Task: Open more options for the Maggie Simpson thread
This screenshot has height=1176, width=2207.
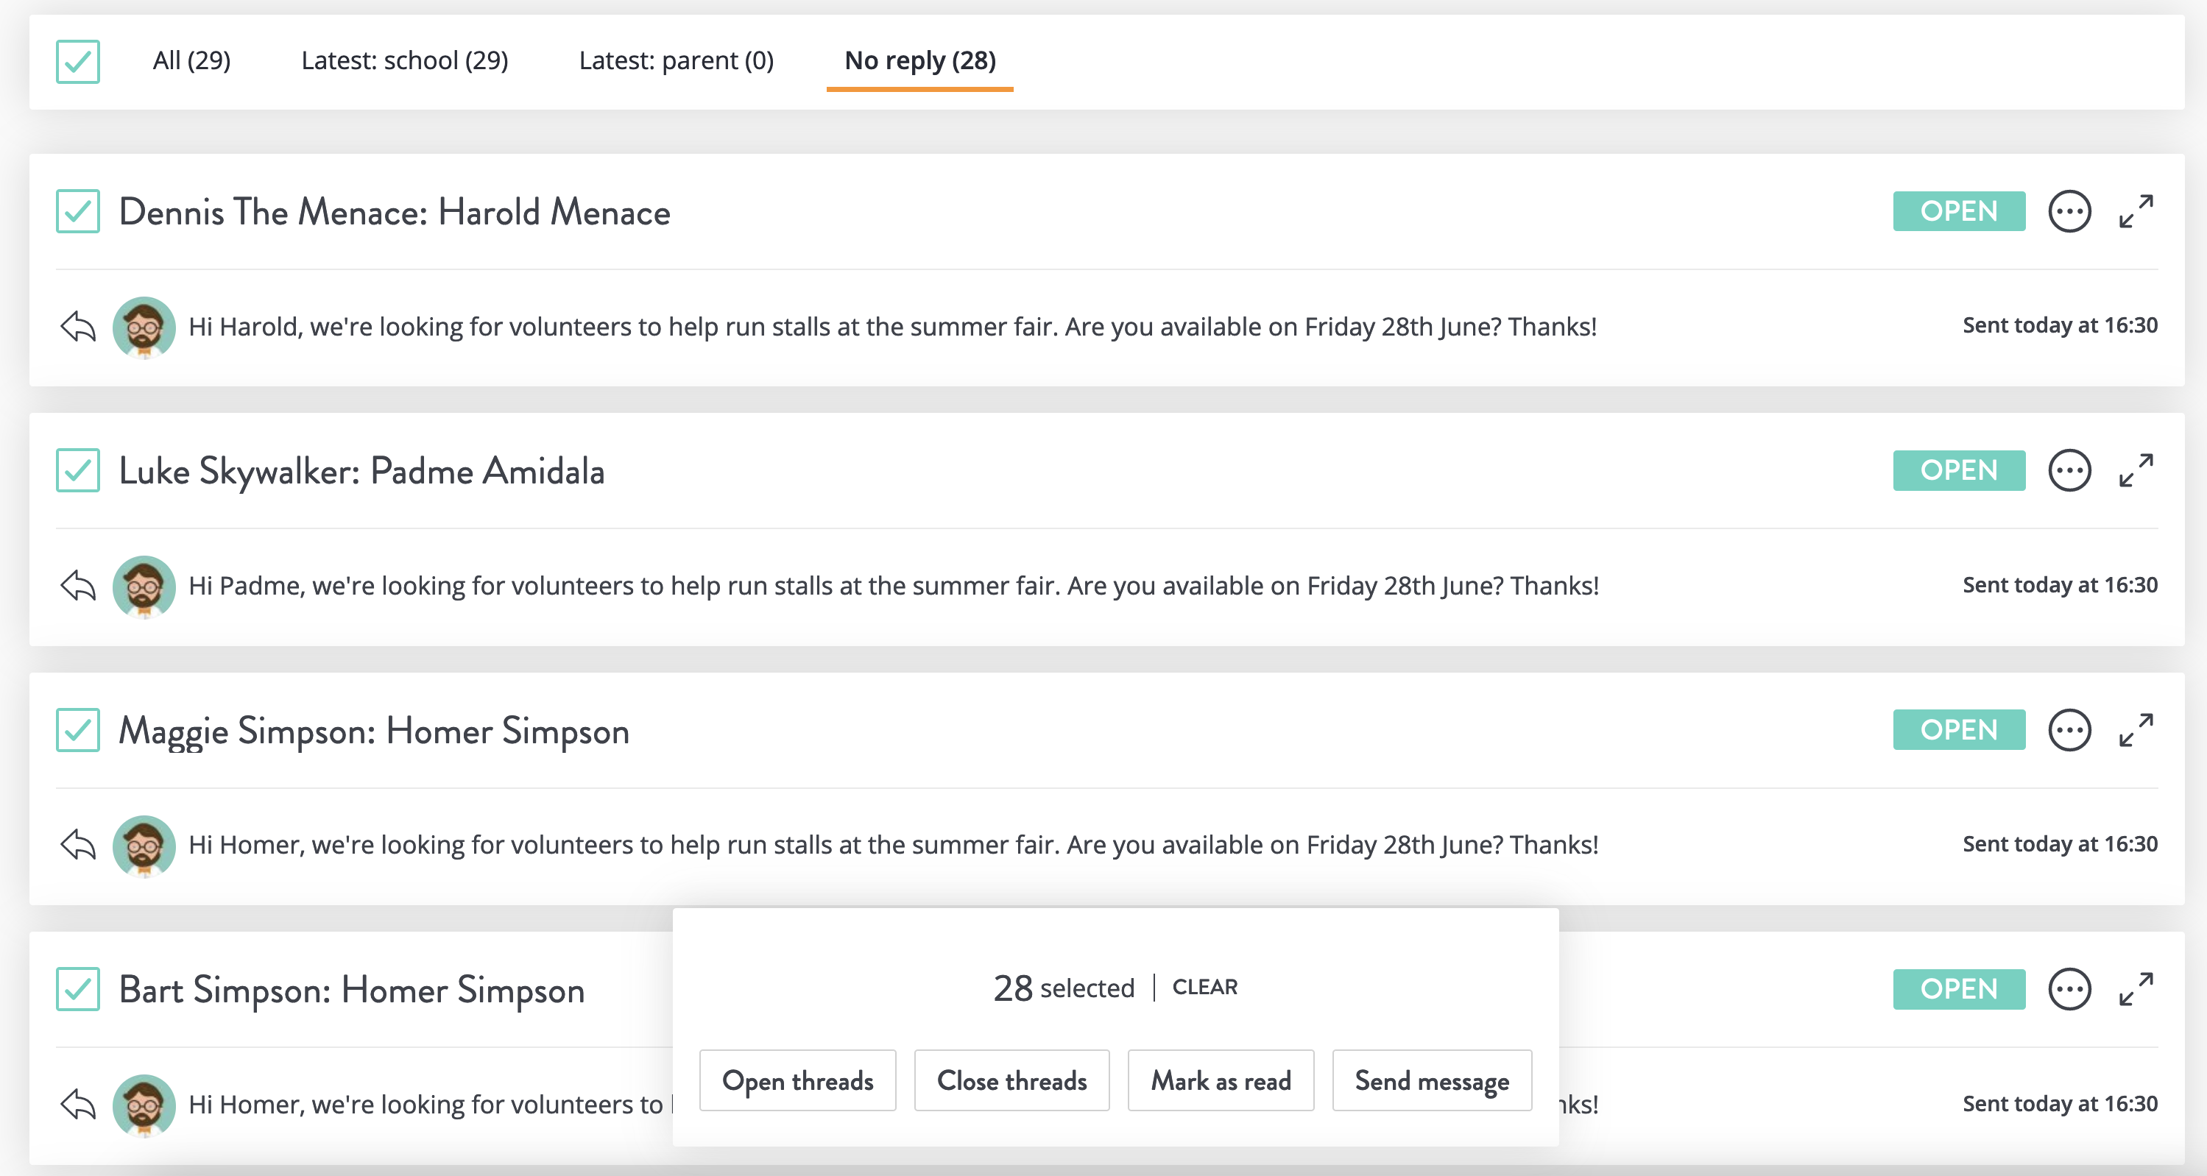Action: coord(2070,730)
